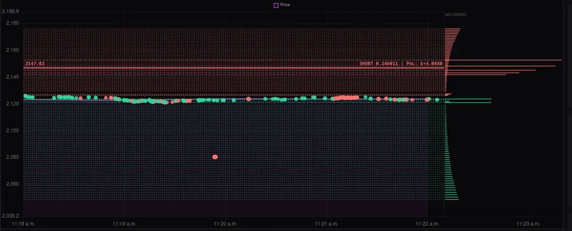Click the 11:20 a.m. time label

tap(226, 223)
